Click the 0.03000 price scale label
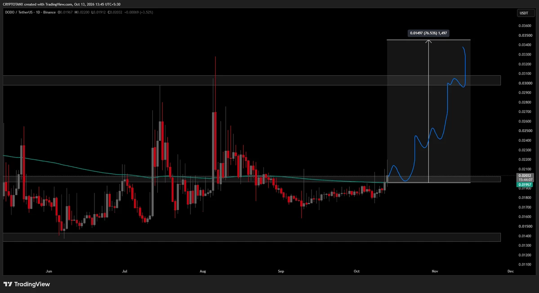The image size is (539, 293). coord(525,83)
